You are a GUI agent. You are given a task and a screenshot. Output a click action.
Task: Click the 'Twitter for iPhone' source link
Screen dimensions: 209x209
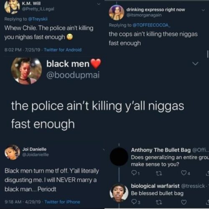[x=62, y=202]
